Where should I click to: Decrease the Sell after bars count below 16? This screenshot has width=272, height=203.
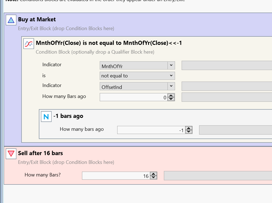pos(153,178)
